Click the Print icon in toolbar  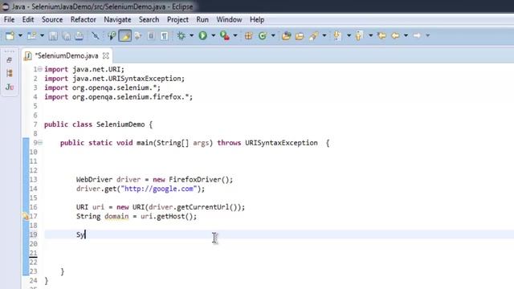click(79, 35)
